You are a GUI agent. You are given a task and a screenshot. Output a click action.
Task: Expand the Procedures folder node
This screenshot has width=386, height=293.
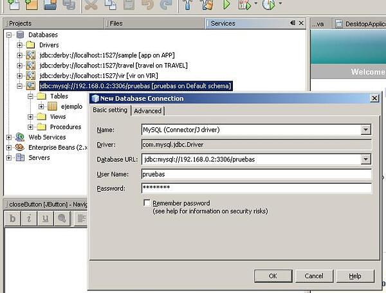point(31,127)
